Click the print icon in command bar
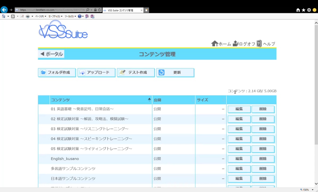Viewport: 318px width, 192px height. [28, 16]
